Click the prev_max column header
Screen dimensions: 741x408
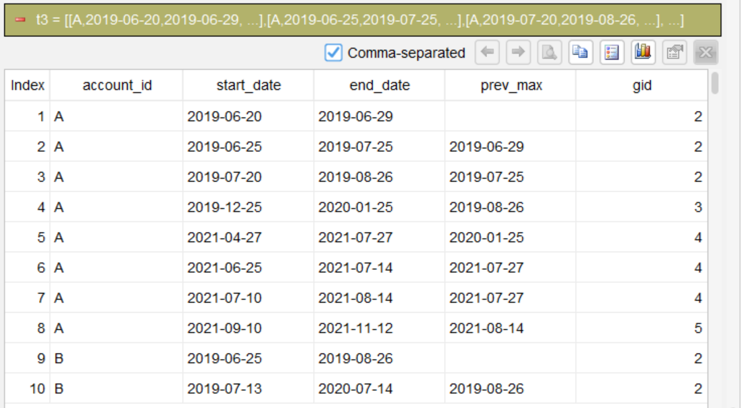click(x=511, y=85)
